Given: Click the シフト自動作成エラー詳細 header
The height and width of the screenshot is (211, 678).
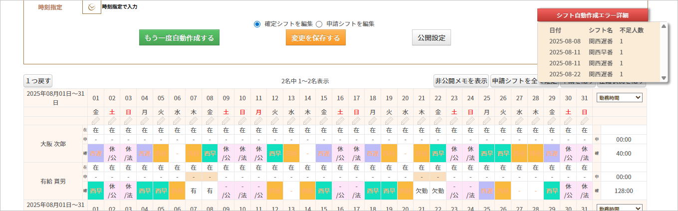Looking at the screenshot, I should coord(593,15).
